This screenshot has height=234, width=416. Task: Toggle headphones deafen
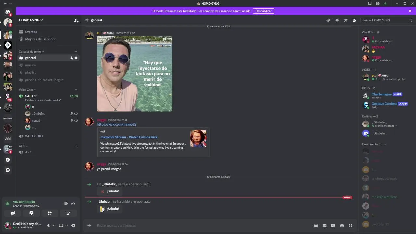pyautogui.click(x=61, y=226)
